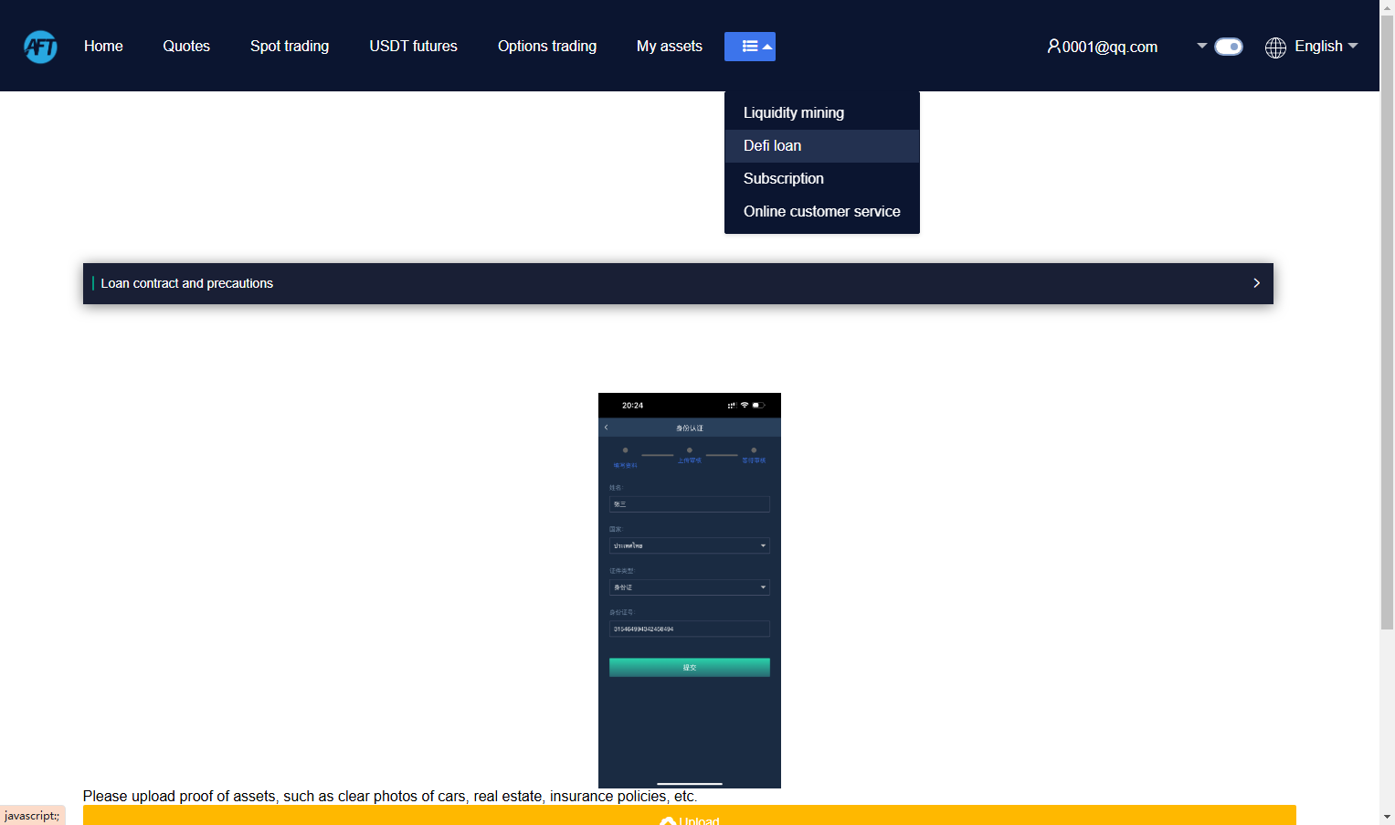Open Spot trading

point(290,47)
